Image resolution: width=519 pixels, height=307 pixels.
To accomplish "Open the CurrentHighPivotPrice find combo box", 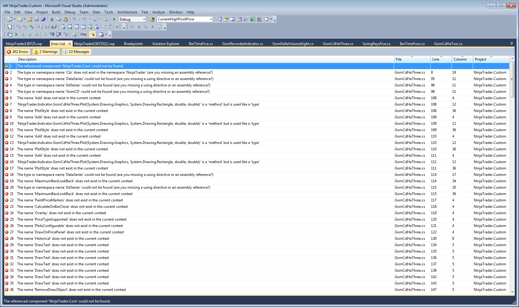I will pos(185,19).
